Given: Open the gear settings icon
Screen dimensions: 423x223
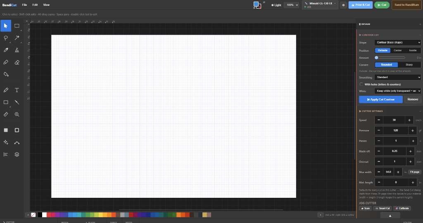Looking at the screenshot, I should click(x=343, y=5).
